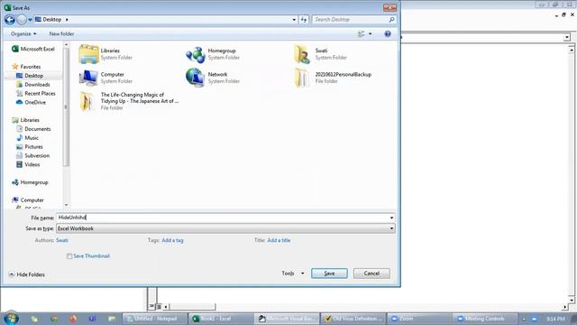Screen dimensions: 577x325
Task: Open the Organize menu
Action: click(23, 34)
